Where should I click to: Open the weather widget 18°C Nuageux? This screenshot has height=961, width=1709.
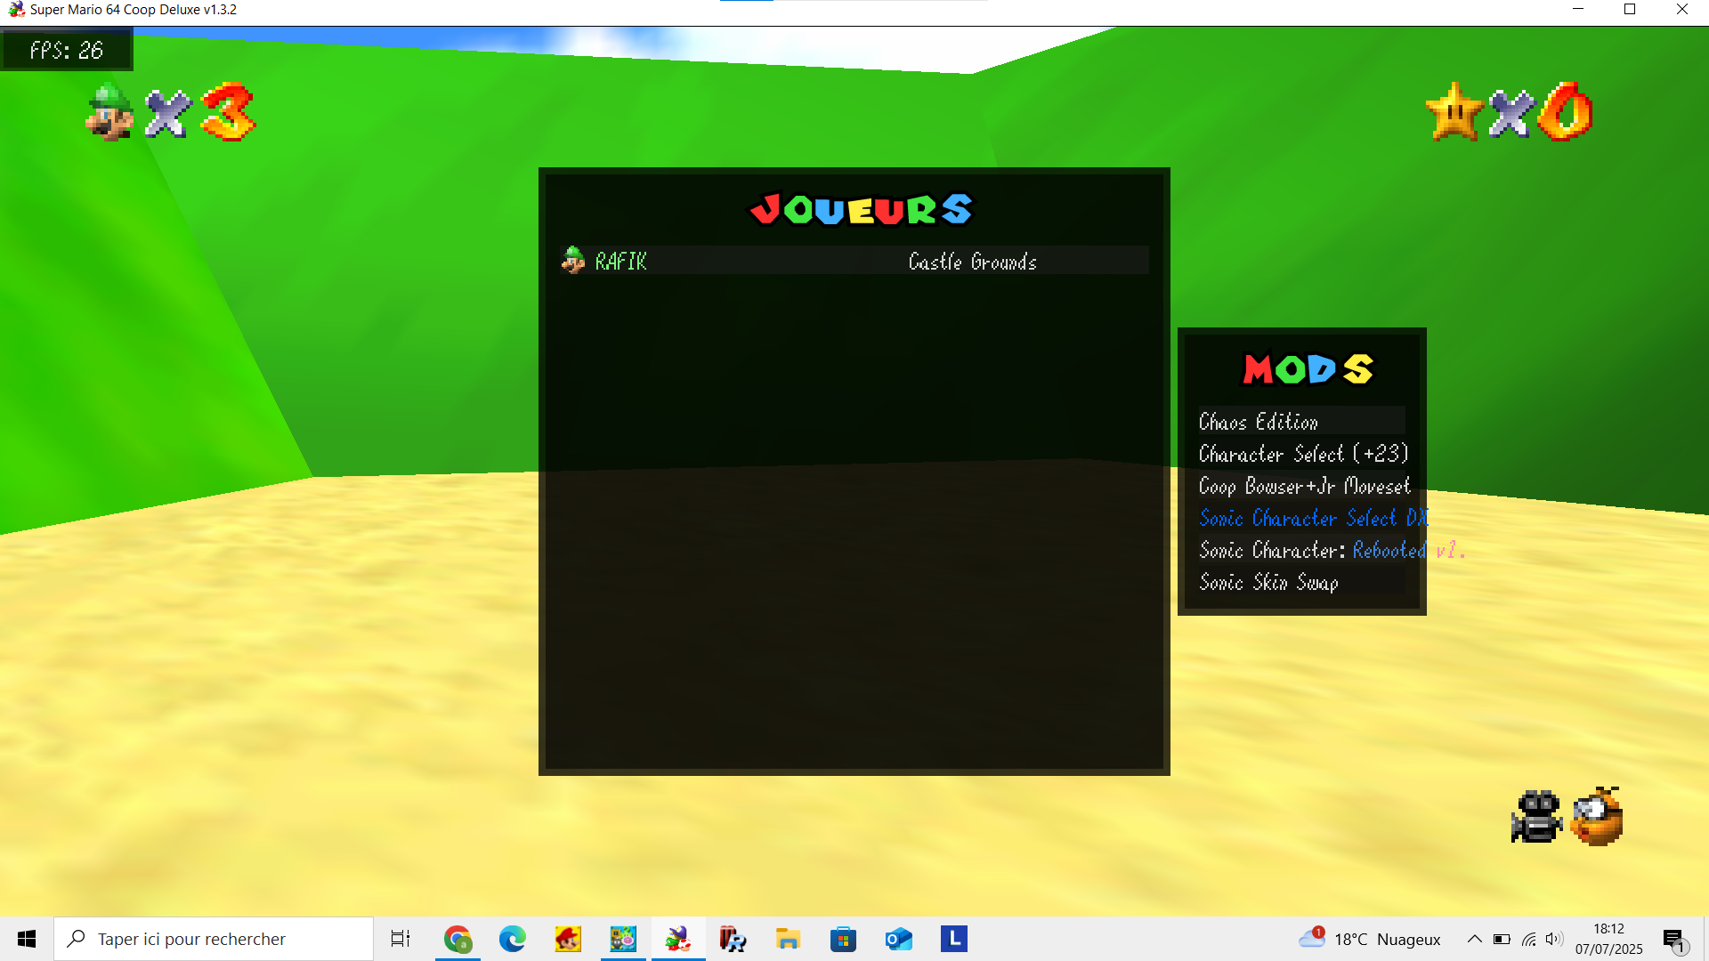(x=1370, y=939)
